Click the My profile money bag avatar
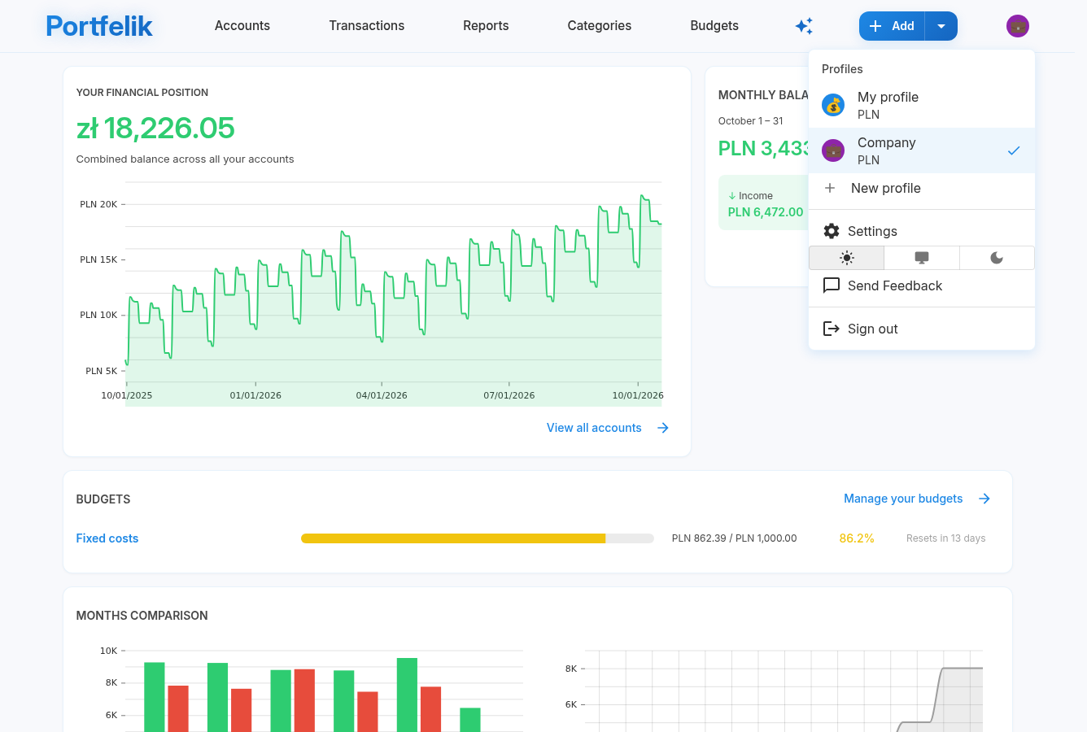Screen dimensions: 1087x732 point(833,105)
